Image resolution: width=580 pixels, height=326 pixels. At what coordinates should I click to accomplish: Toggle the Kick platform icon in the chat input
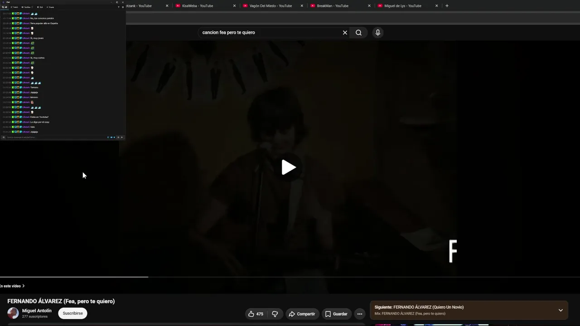(x=114, y=137)
